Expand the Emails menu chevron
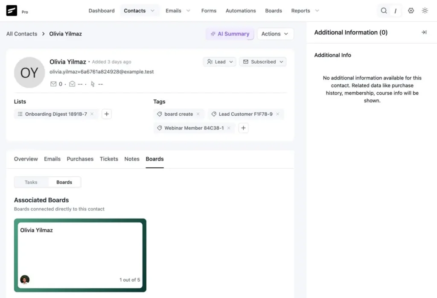 [x=188, y=11]
